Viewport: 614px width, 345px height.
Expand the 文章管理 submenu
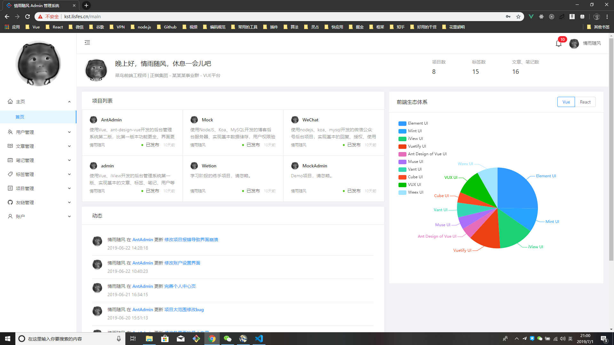tap(38, 146)
